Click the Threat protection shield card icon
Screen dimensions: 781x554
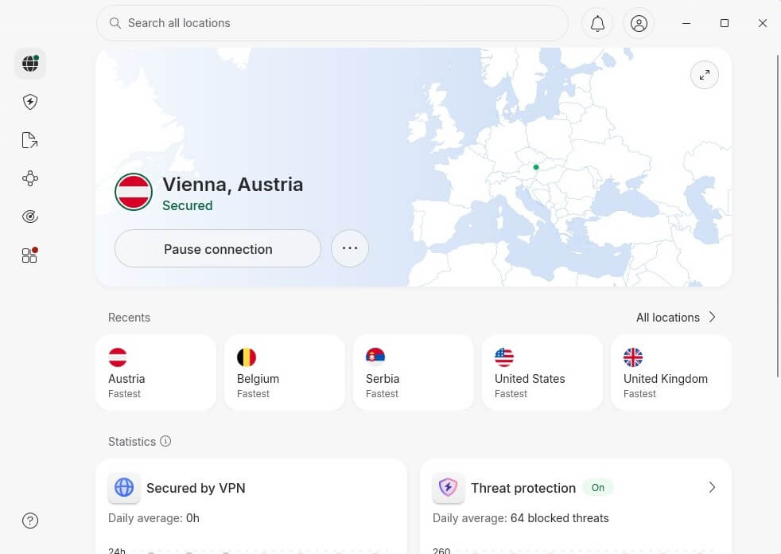[x=449, y=487]
